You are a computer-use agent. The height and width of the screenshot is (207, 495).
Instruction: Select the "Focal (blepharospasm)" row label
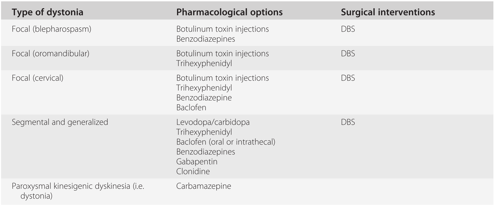click(51, 29)
